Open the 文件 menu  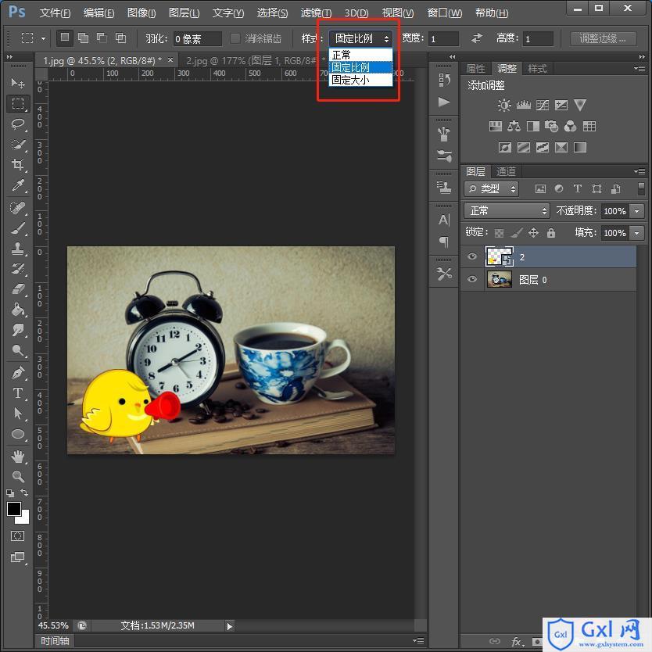click(x=55, y=13)
